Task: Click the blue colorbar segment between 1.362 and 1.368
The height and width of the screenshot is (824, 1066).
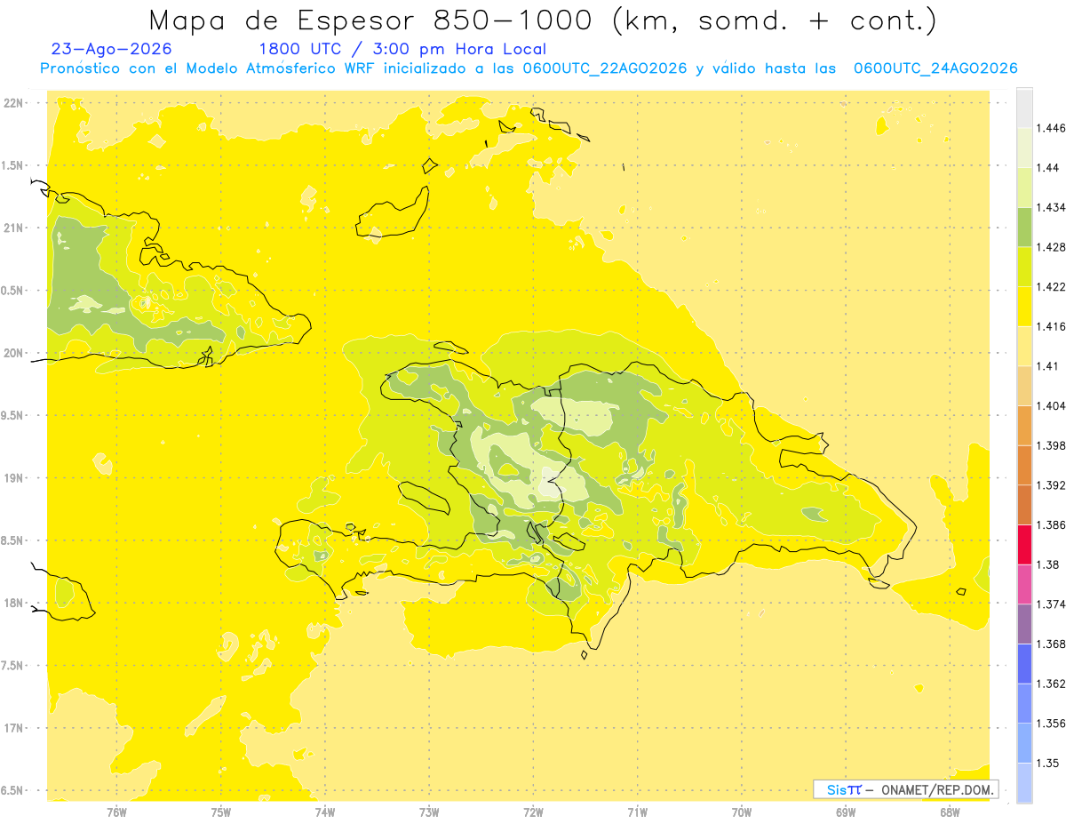Action: click(x=1024, y=664)
